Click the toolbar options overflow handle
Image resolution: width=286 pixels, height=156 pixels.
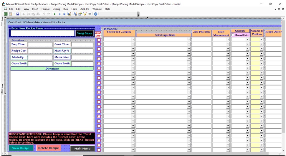[x=138, y=14]
